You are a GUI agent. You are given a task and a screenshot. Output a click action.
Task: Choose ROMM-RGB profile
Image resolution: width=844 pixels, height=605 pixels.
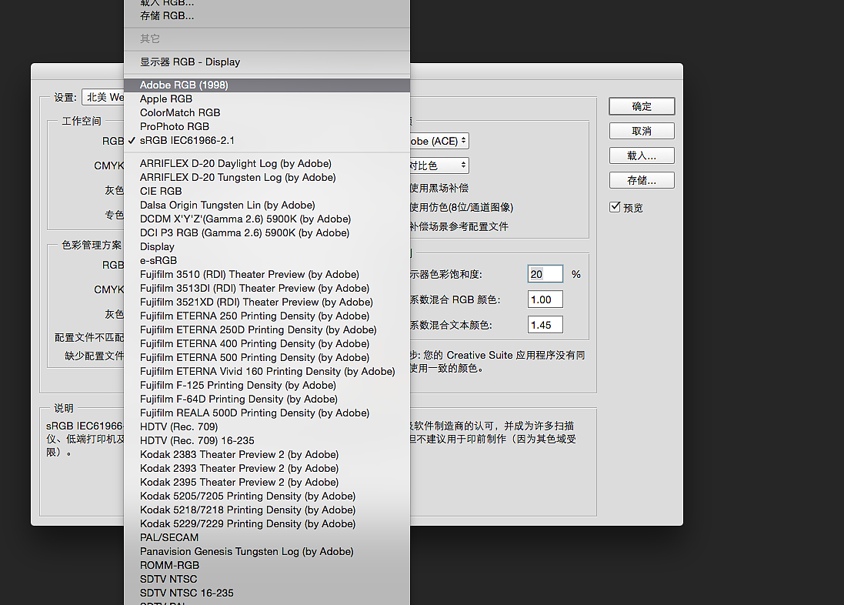point(266,566)
